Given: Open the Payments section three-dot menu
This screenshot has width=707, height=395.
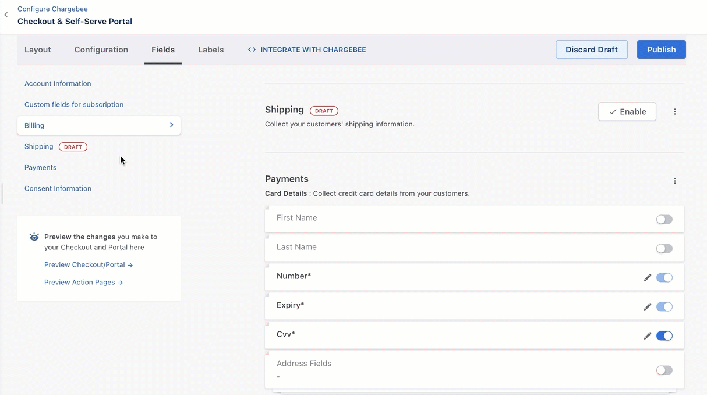Looking at the screenshot, I should [675, 181].
